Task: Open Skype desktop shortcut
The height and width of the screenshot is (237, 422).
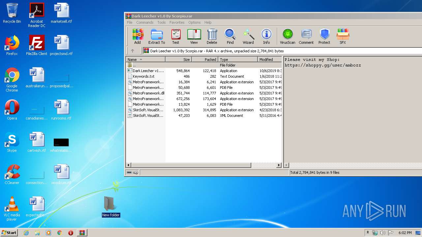Action: tap(12, 142)
